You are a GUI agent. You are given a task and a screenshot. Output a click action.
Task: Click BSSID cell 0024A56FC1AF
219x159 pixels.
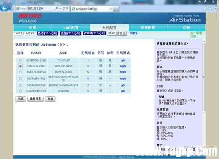click(x=36, y=85)
